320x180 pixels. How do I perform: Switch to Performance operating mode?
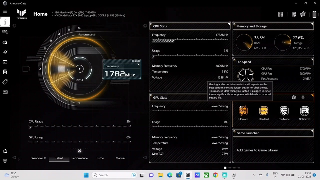79,158
